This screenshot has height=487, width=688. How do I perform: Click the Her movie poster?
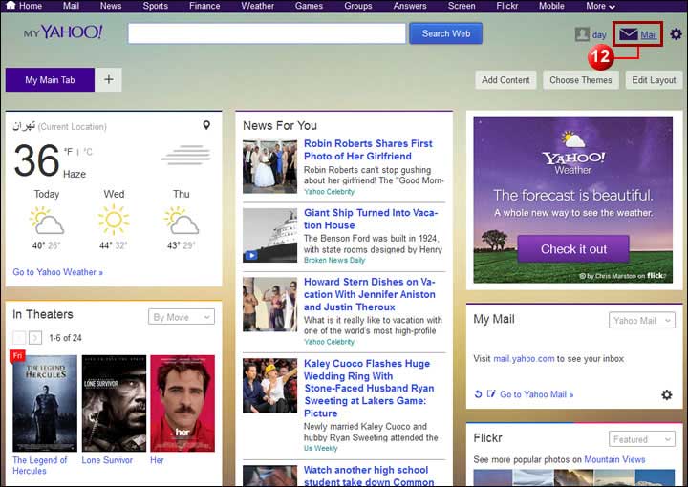(x=183, y=403)
